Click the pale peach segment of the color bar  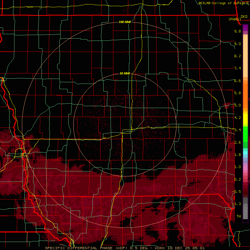(245, 57)
